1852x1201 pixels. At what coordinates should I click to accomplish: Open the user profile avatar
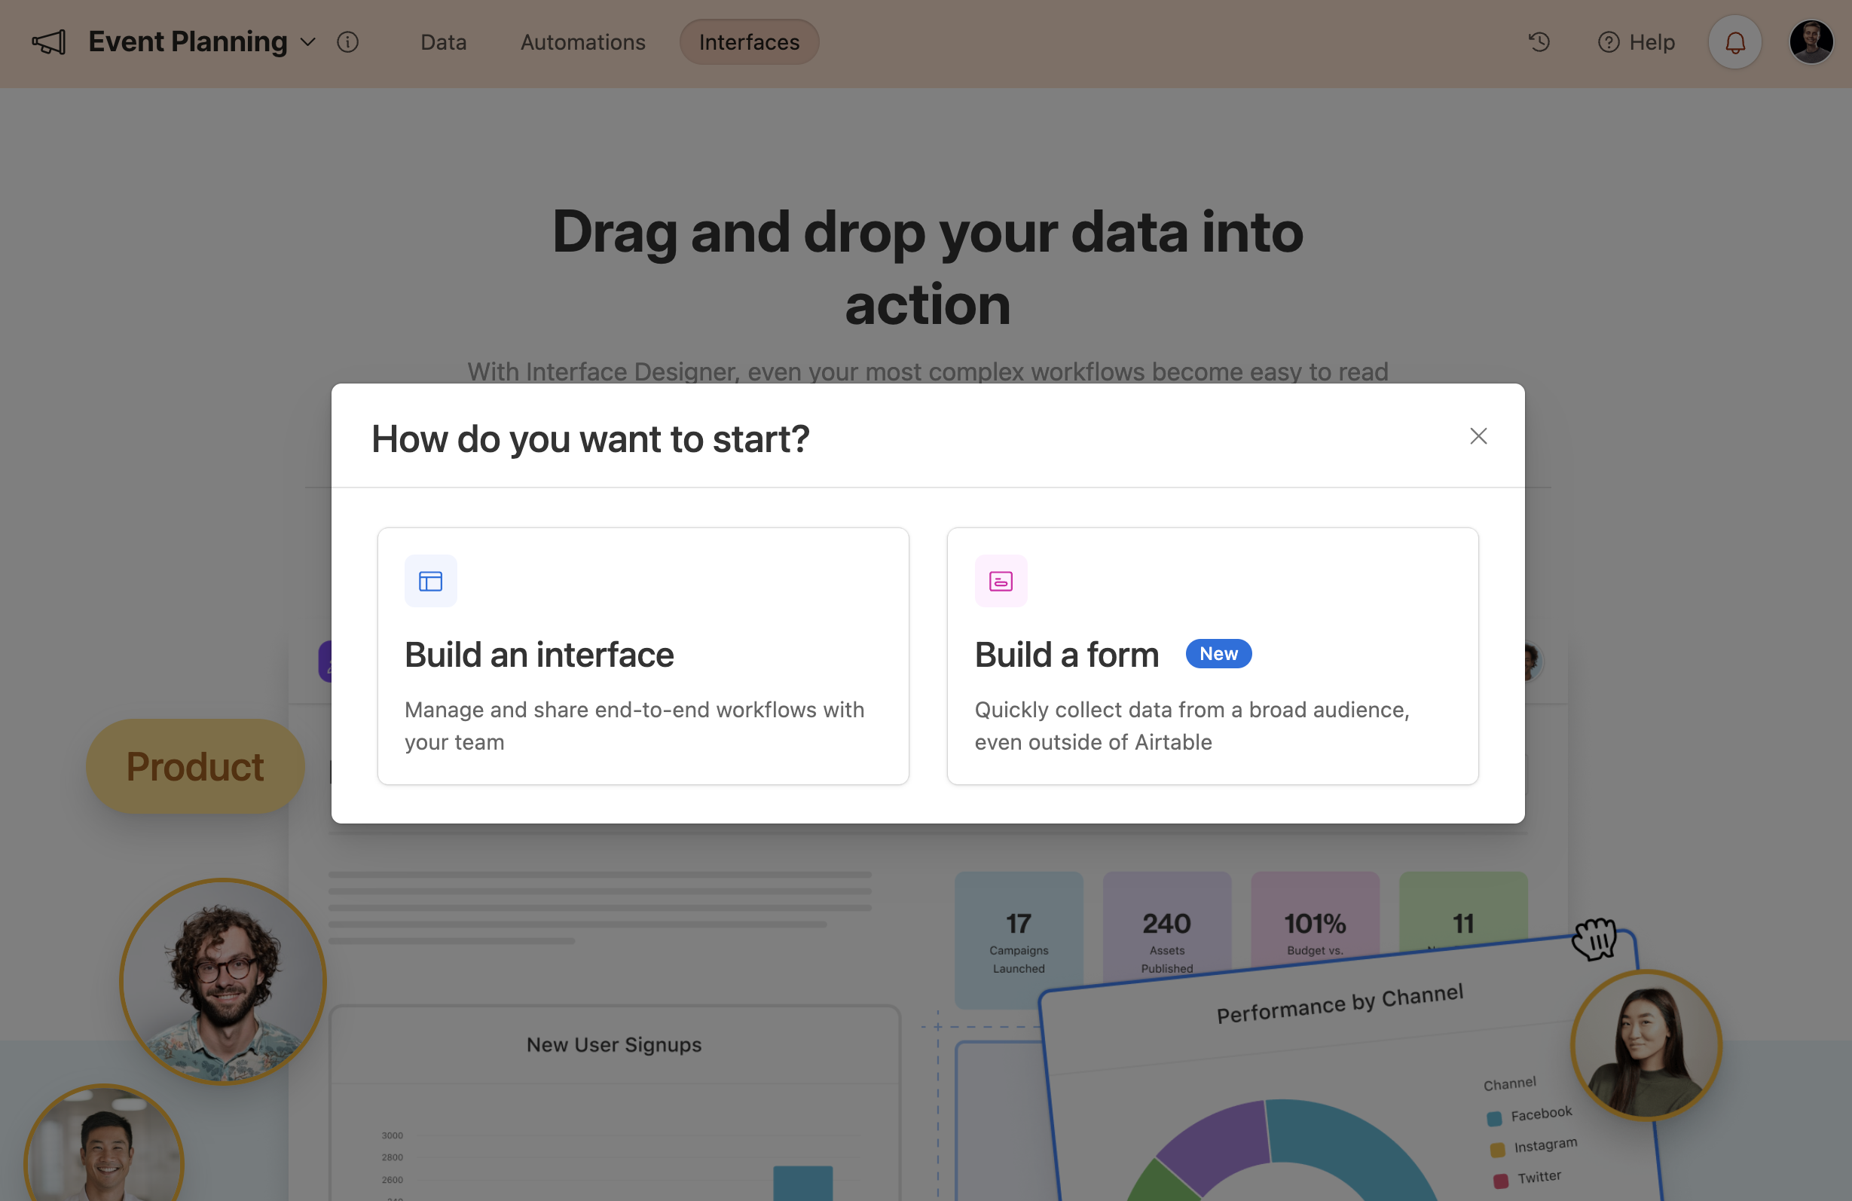pyautogui.click(x=1810, y=42)
